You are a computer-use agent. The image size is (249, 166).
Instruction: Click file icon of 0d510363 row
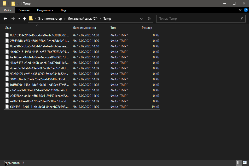7,35
